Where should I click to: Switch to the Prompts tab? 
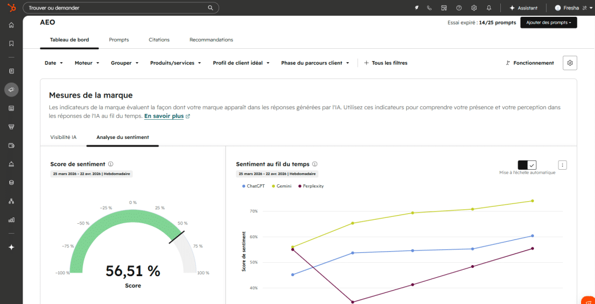(x=119, y=40)
